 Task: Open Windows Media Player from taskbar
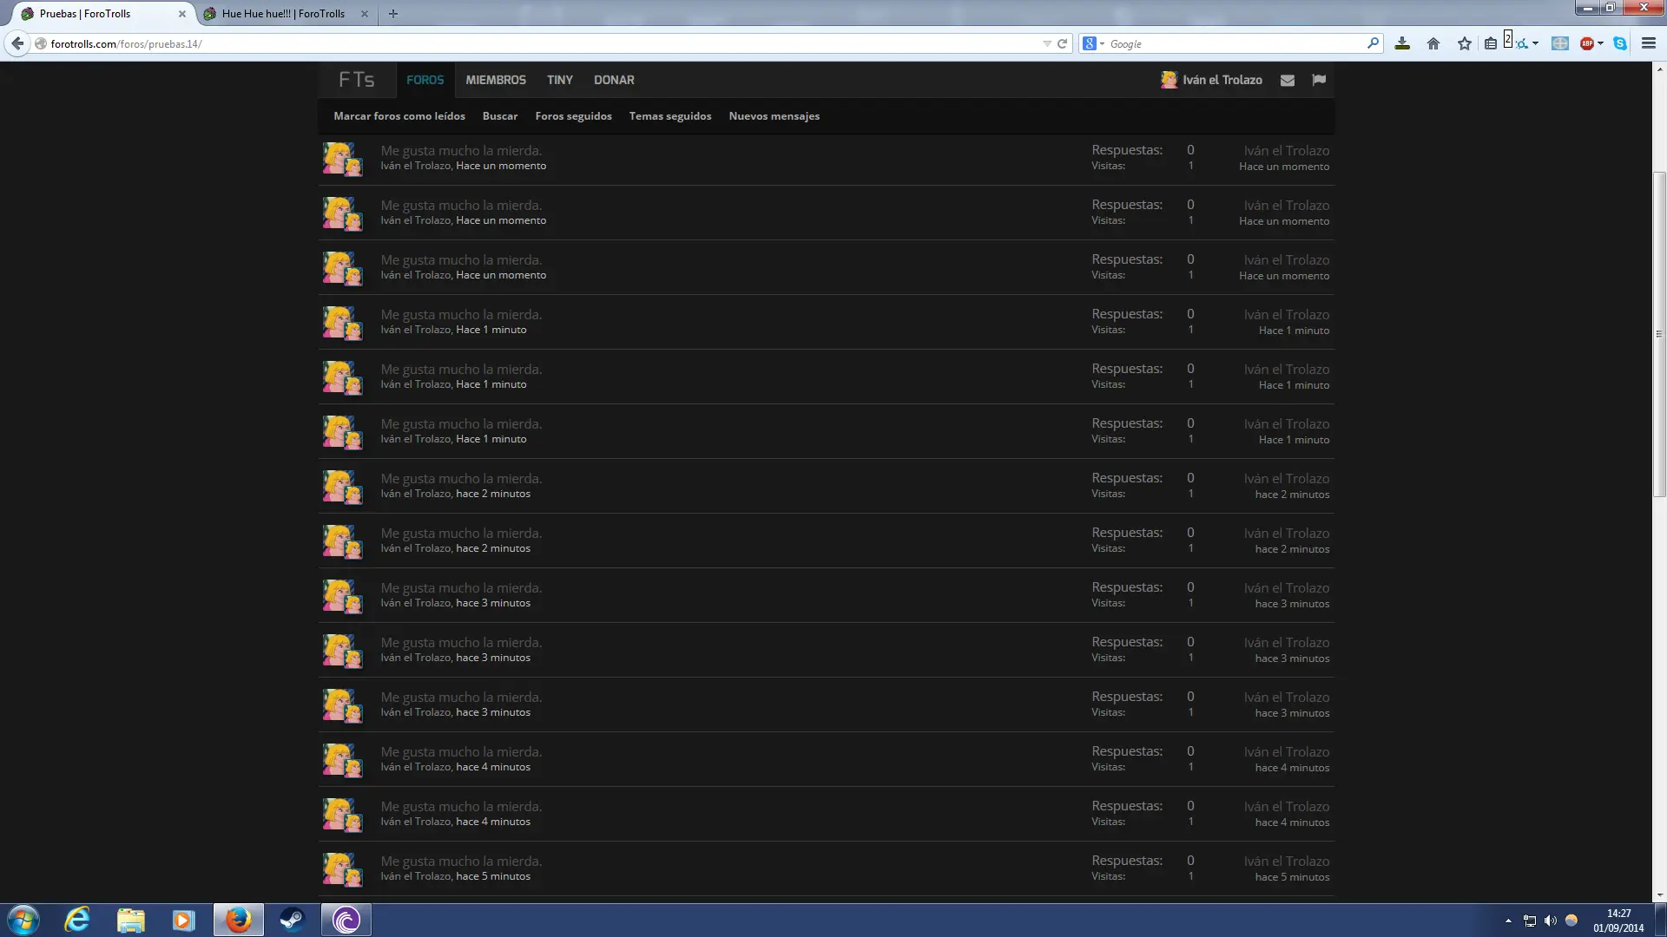pos(183,920)
